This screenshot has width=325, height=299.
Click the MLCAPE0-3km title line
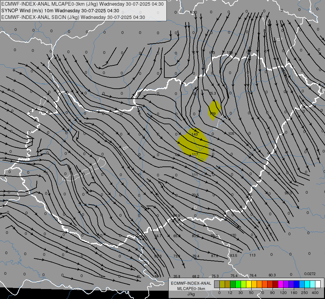pyautogui.click(x=82, y=4)
